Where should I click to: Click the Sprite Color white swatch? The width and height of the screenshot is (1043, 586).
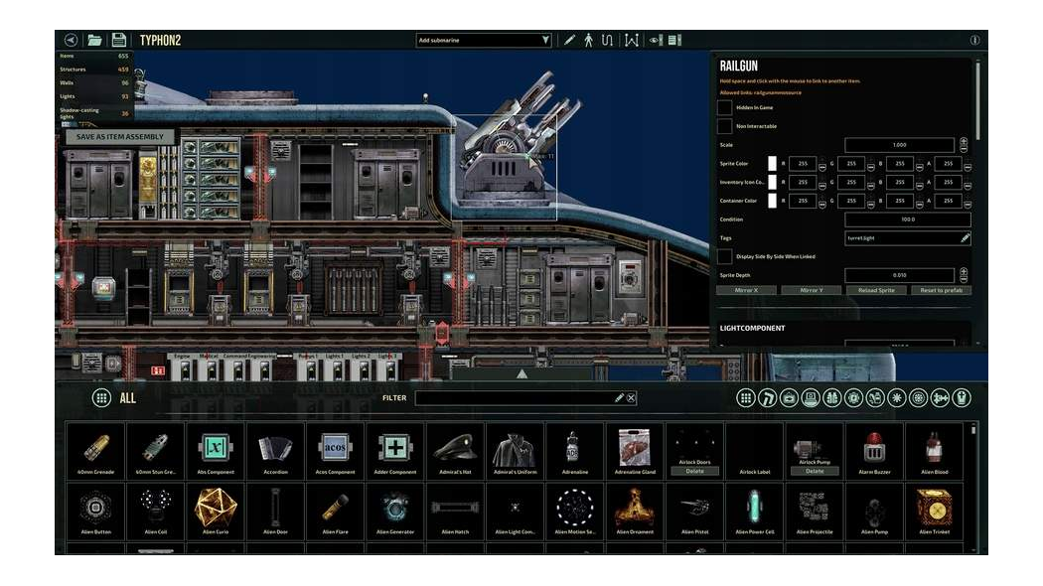click(x=772, y=163)
